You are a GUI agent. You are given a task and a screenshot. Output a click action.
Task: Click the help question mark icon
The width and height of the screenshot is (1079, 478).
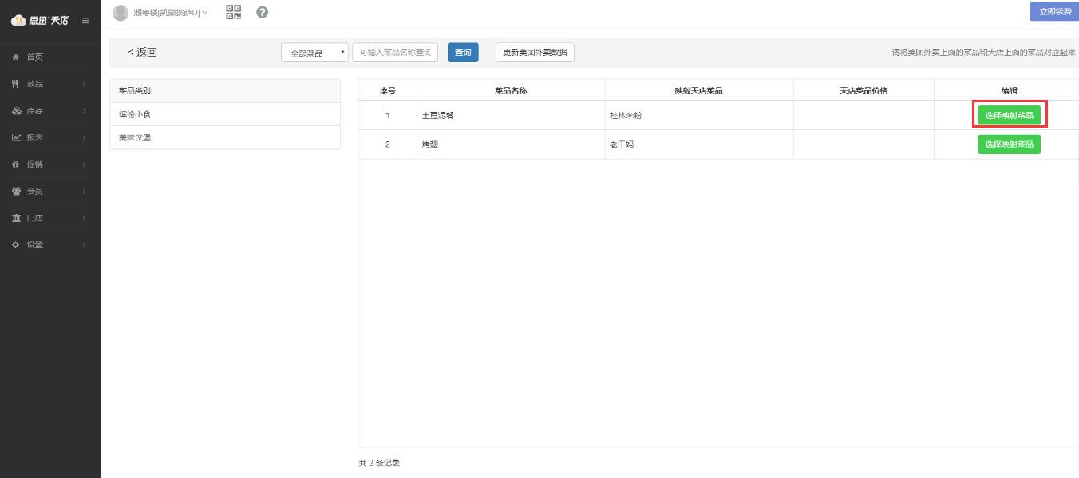[262, 12]
